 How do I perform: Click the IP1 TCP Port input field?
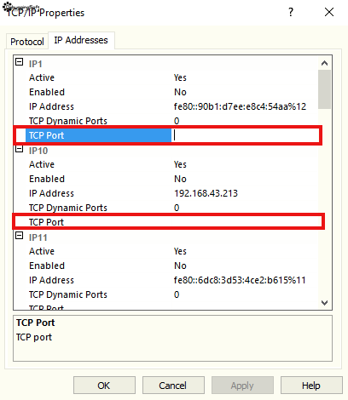pyautogui.click(x=245, y=135)
